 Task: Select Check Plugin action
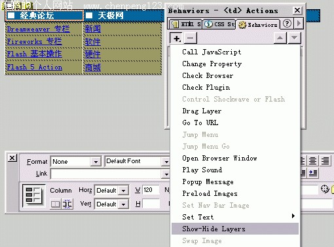coord(235,87)
